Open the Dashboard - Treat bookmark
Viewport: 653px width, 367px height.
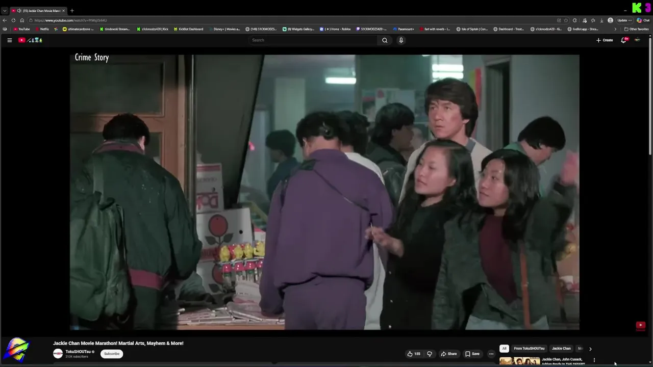click(x=509, y=29)
